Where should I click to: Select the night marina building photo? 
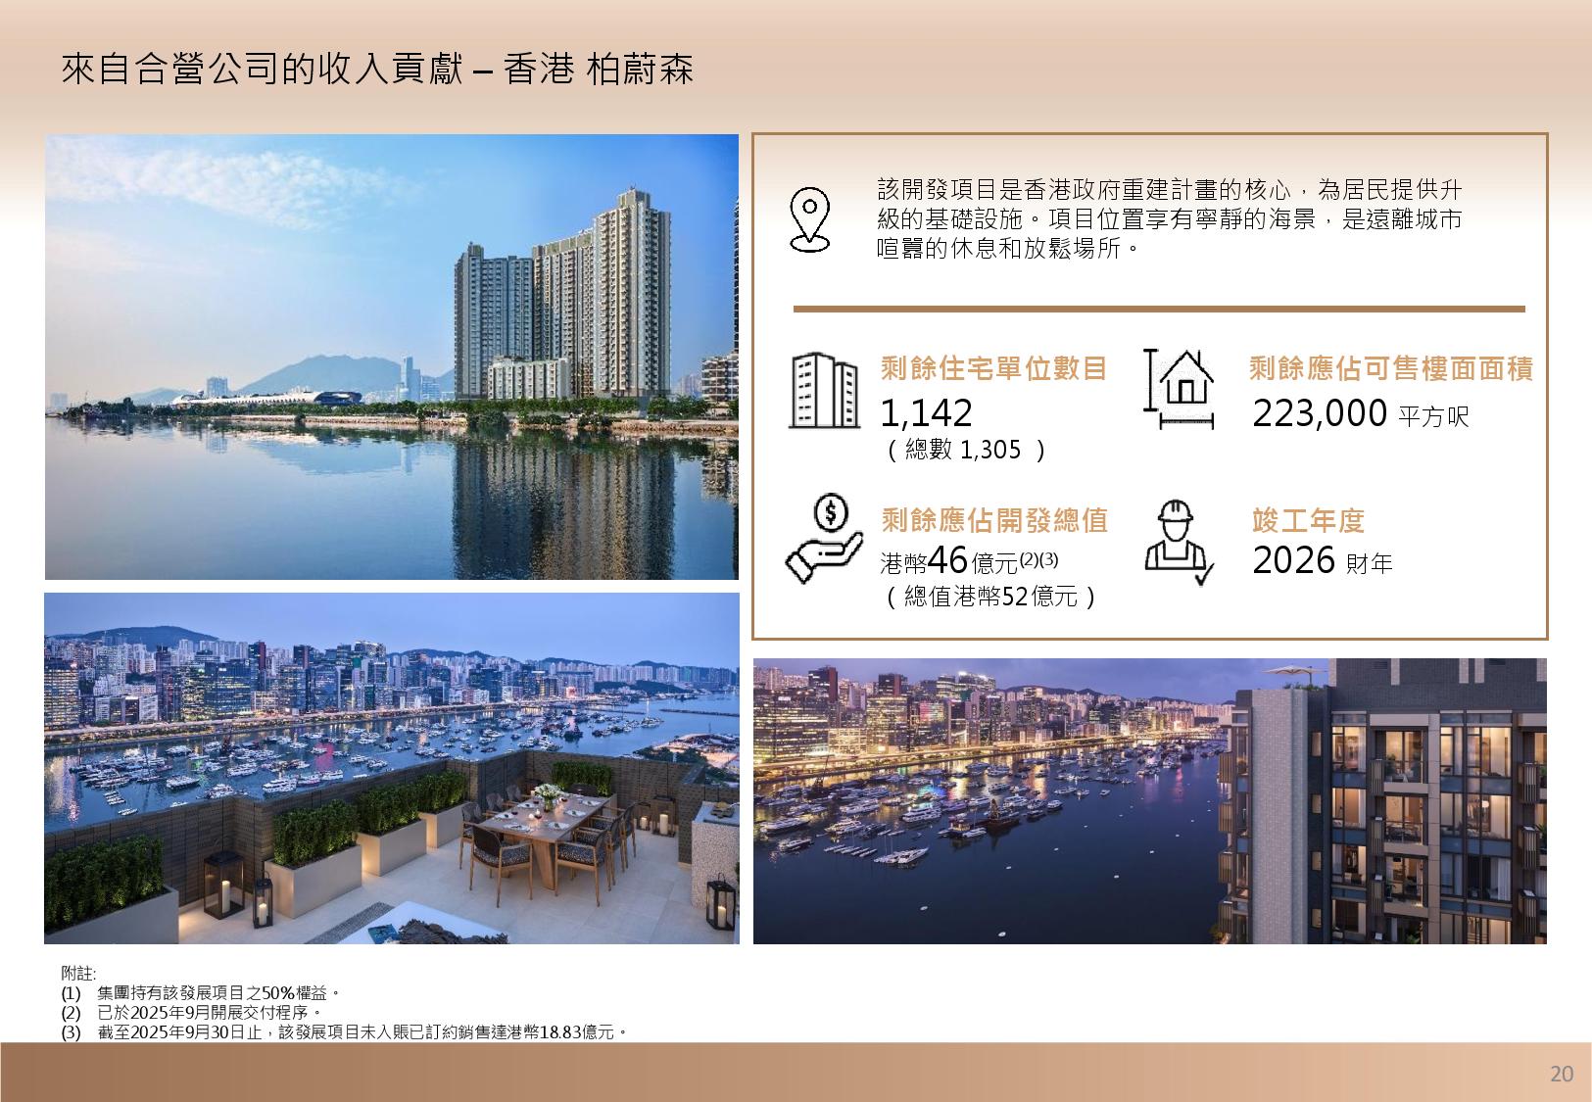pyautogui.click(x=1149, y=800)
